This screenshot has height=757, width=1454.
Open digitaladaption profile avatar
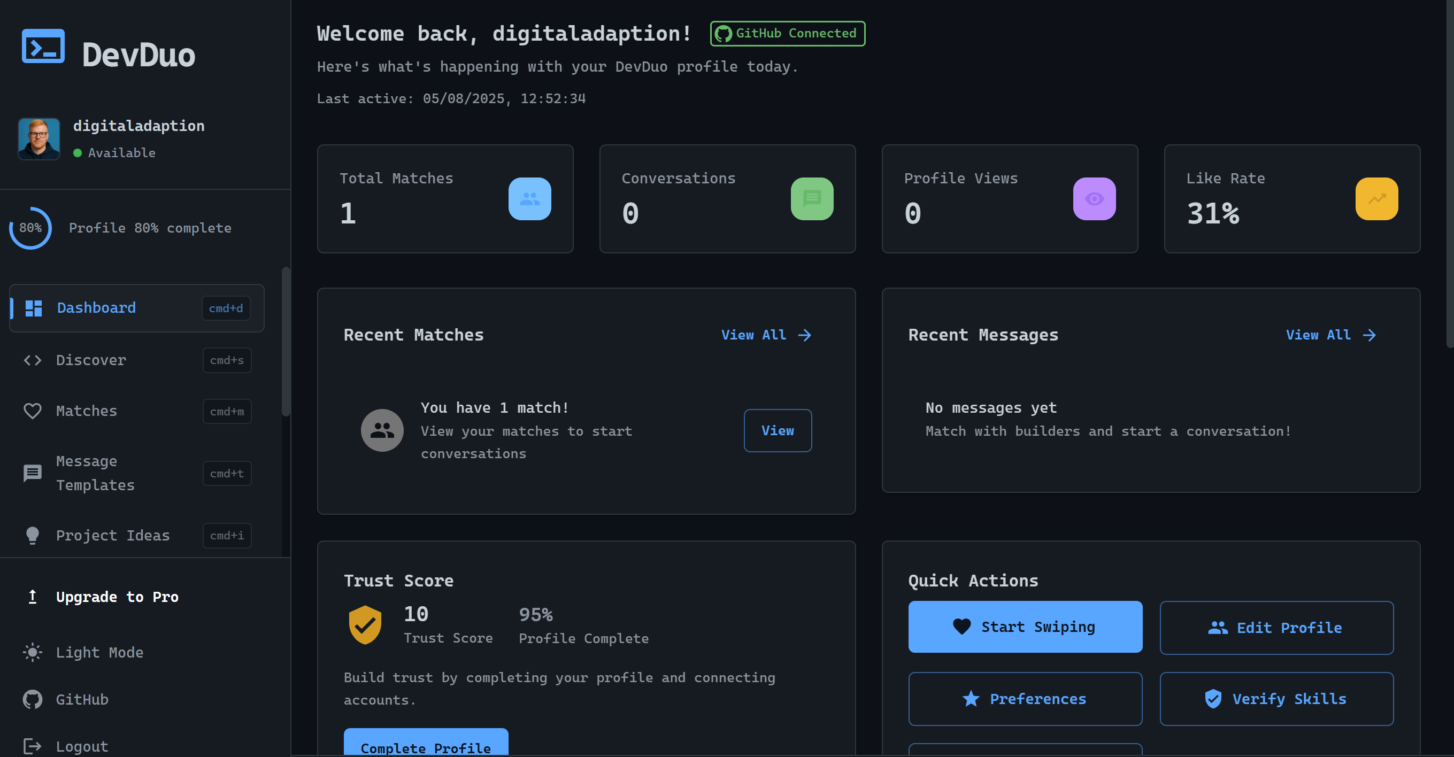[x=39, y=139]
